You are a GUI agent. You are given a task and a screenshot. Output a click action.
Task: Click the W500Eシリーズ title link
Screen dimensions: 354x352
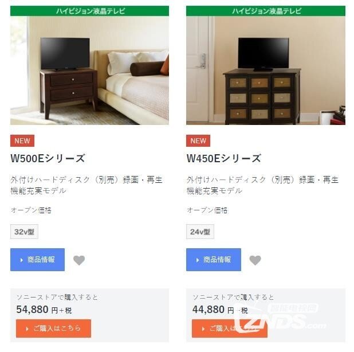tap(48, 158)
